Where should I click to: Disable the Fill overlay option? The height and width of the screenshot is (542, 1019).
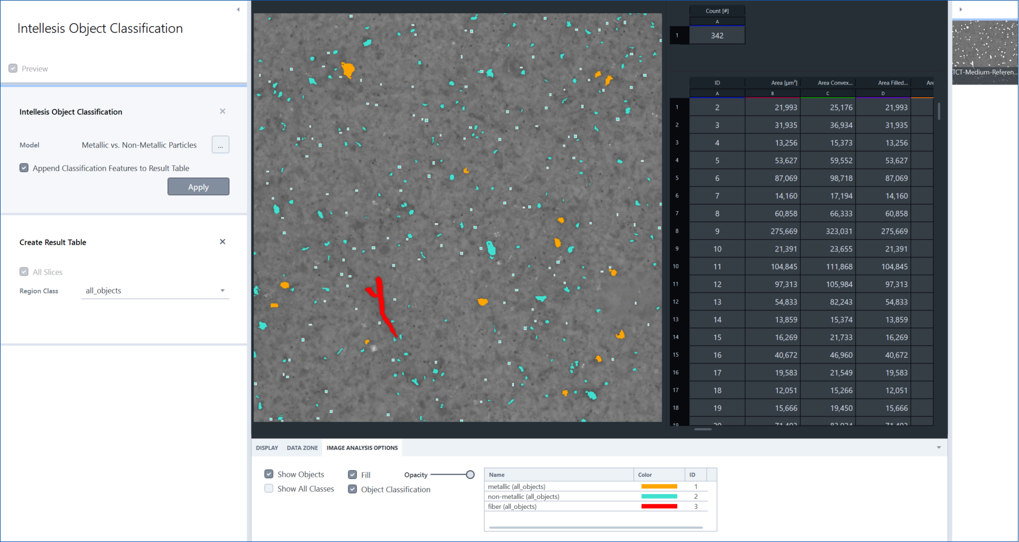tap(352, 474)
